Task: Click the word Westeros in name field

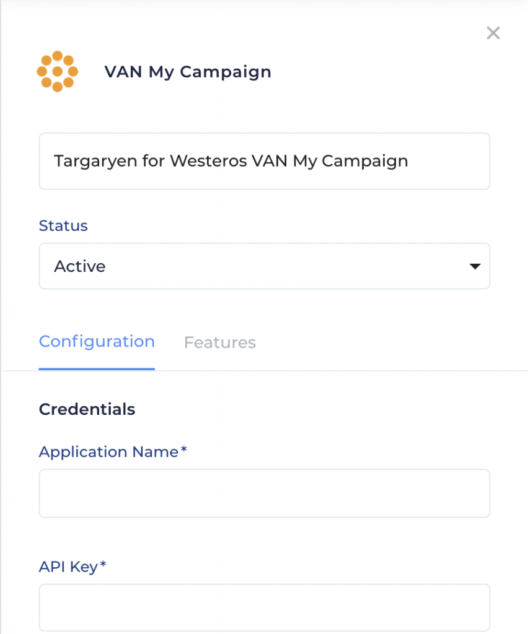Action: pos(208,161)
